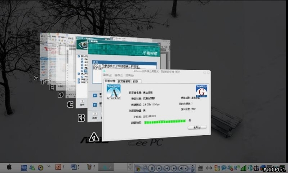Launch the Messenger buddies quick launch icon
The height and width of the screenshot is (173, 288).
(x=32, y=168)
